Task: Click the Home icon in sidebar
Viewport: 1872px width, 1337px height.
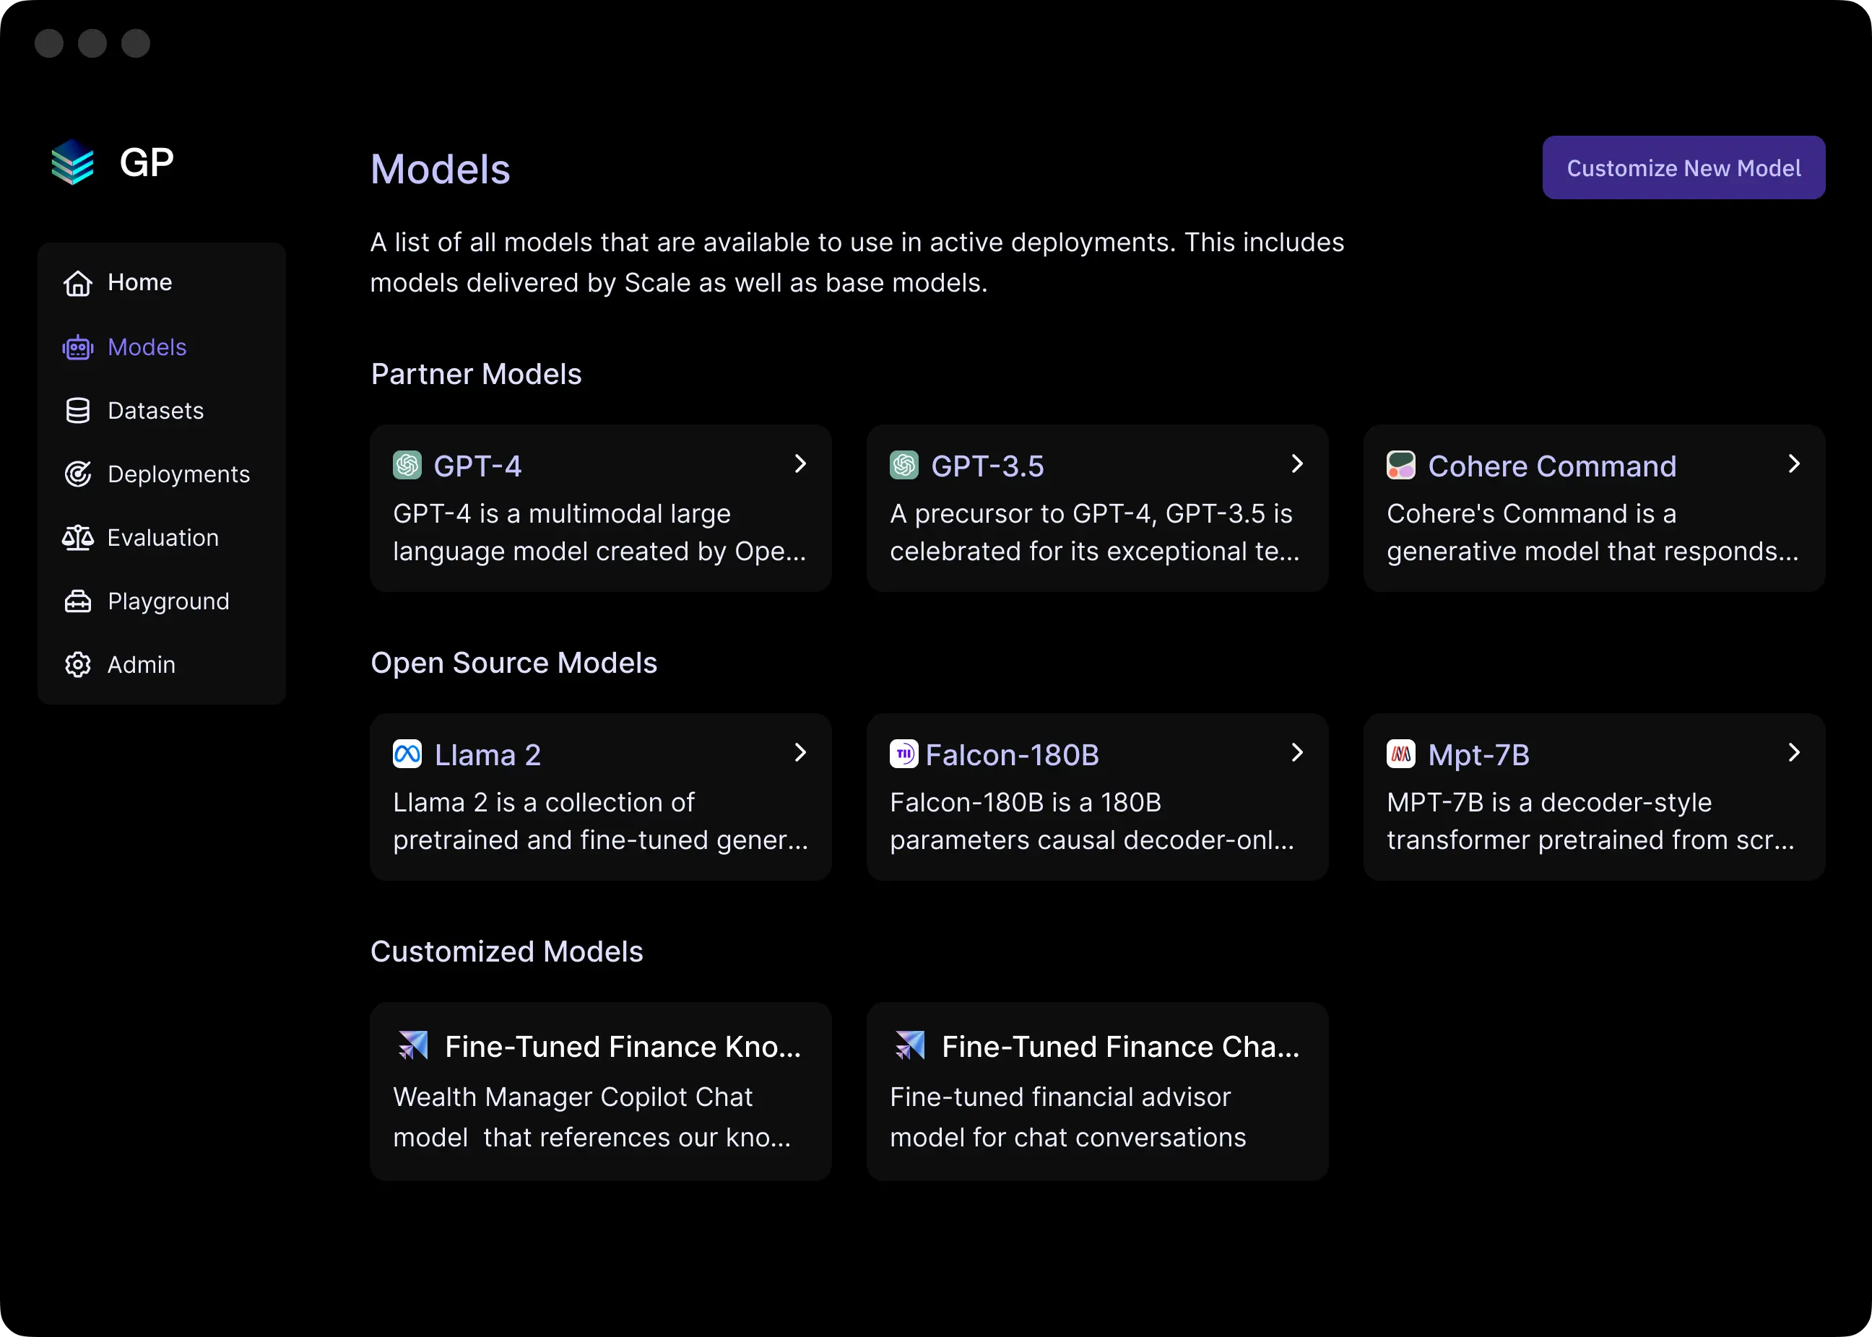Action: [x=77, y=282]
